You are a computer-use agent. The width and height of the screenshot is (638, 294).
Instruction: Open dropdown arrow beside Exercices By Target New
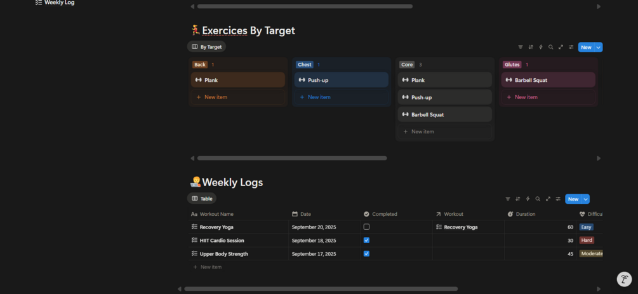pyautogui.click(x=599, y=47)
